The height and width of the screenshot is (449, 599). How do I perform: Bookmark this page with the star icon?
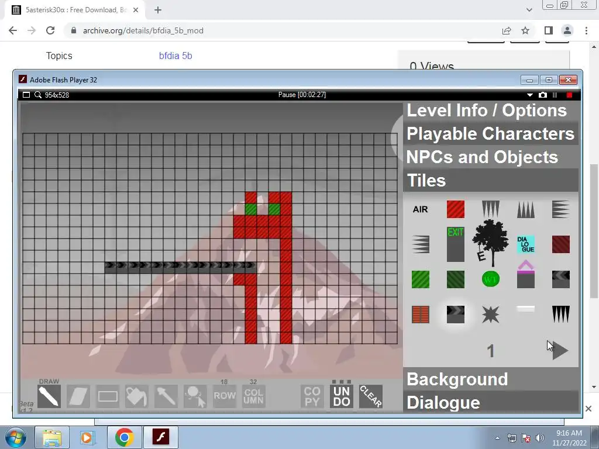point(525,30)
